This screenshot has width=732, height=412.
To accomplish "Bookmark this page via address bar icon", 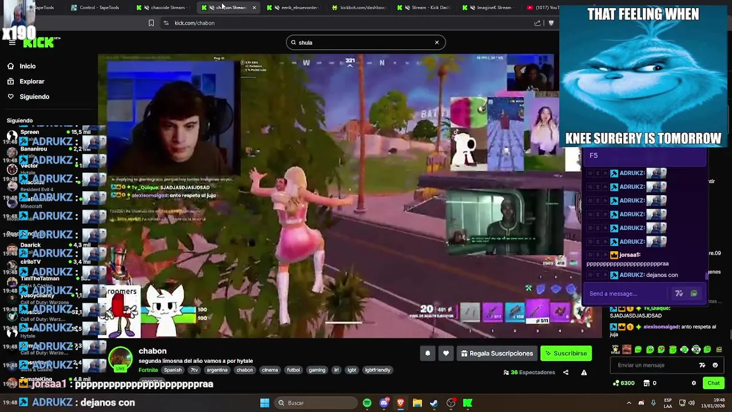I will point(151,23).
